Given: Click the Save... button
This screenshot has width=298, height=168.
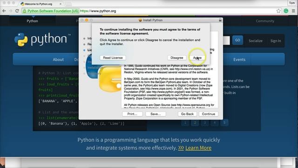Looking at the screenshot, I should [x=156, y=114].
